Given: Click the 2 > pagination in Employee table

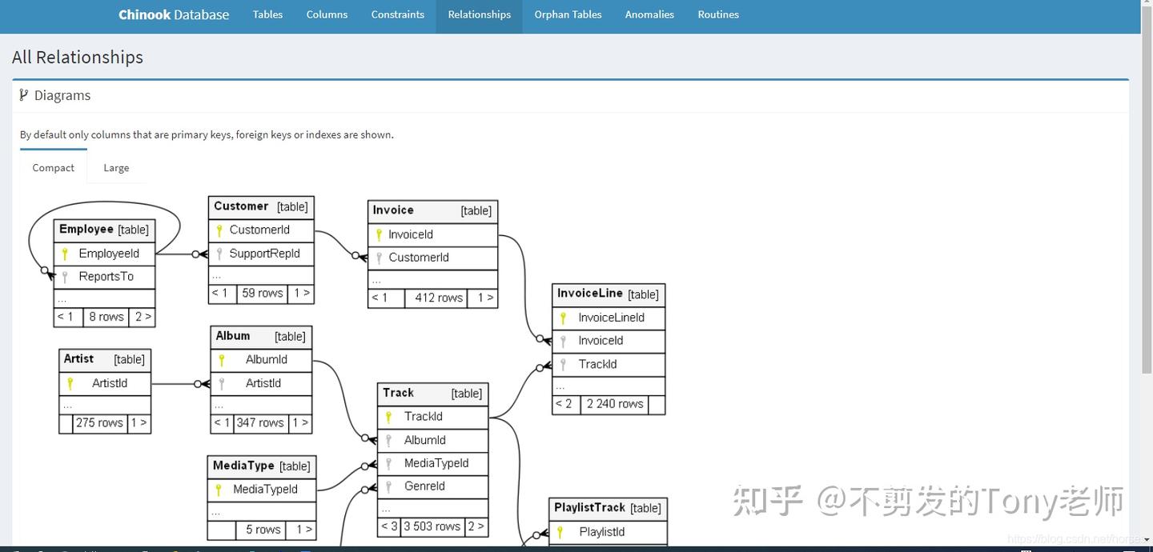Looking at the screenshot, I should click(x=142, y=316).
